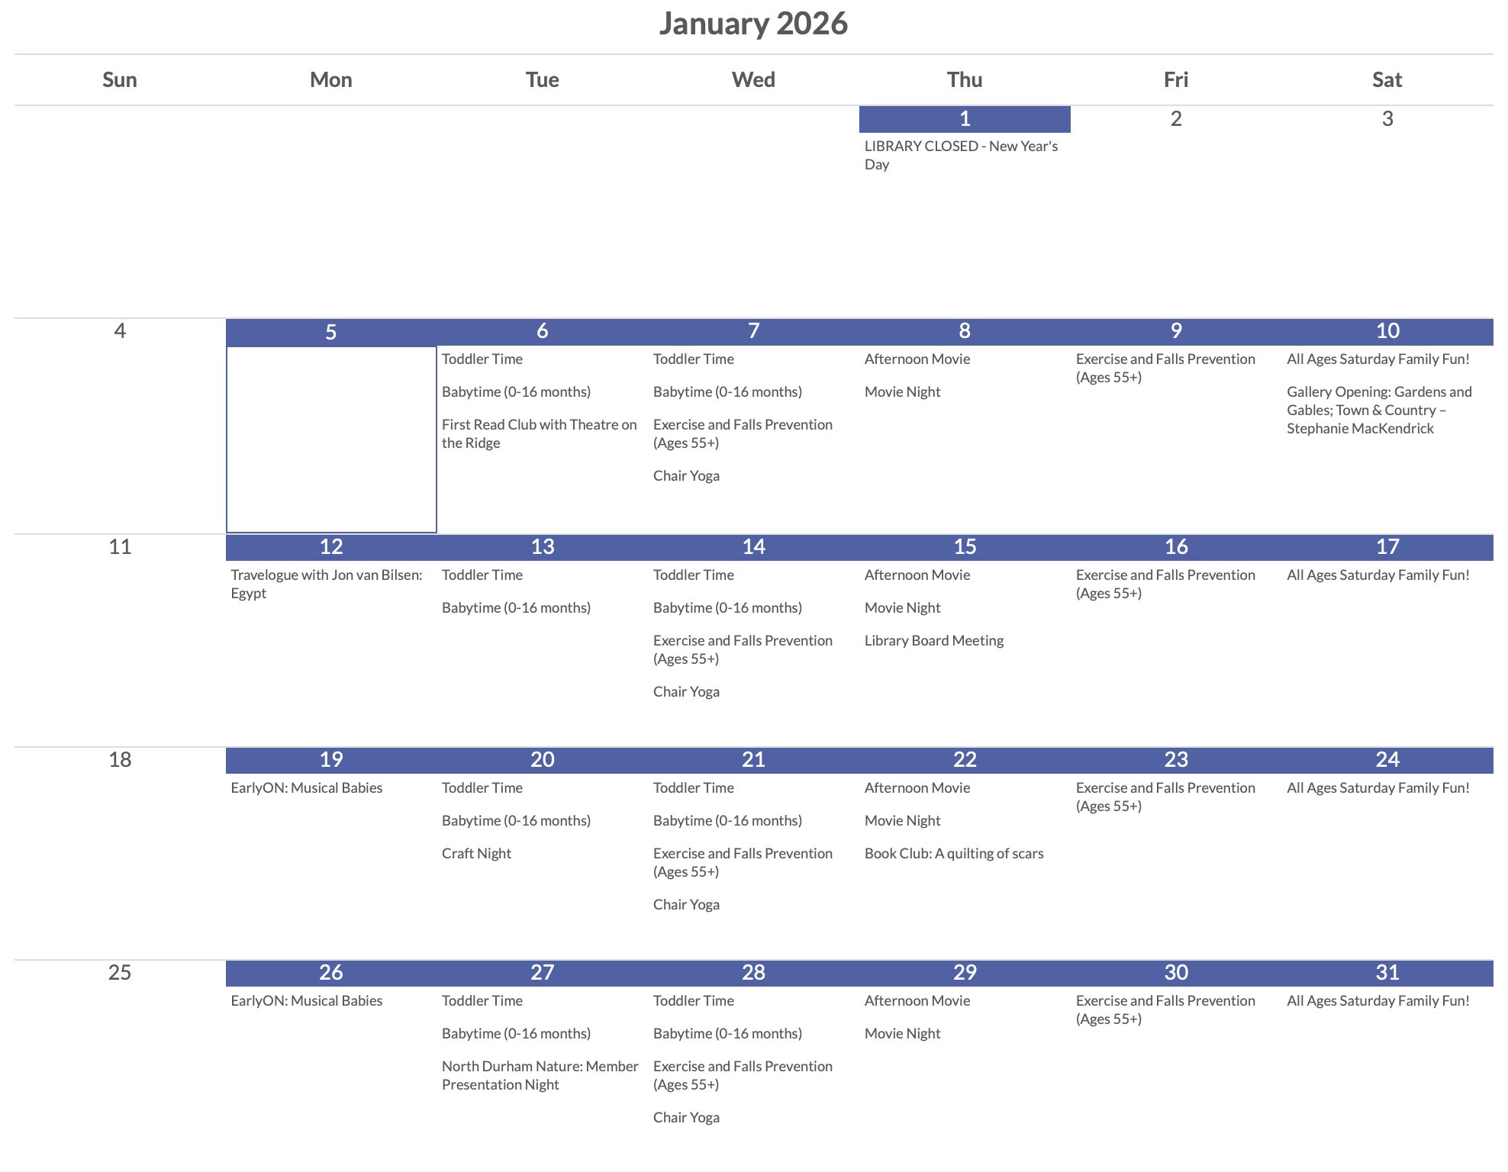Click the January 31 date header
Screen dimensions: 1508x1172
tap(1387, 973)
